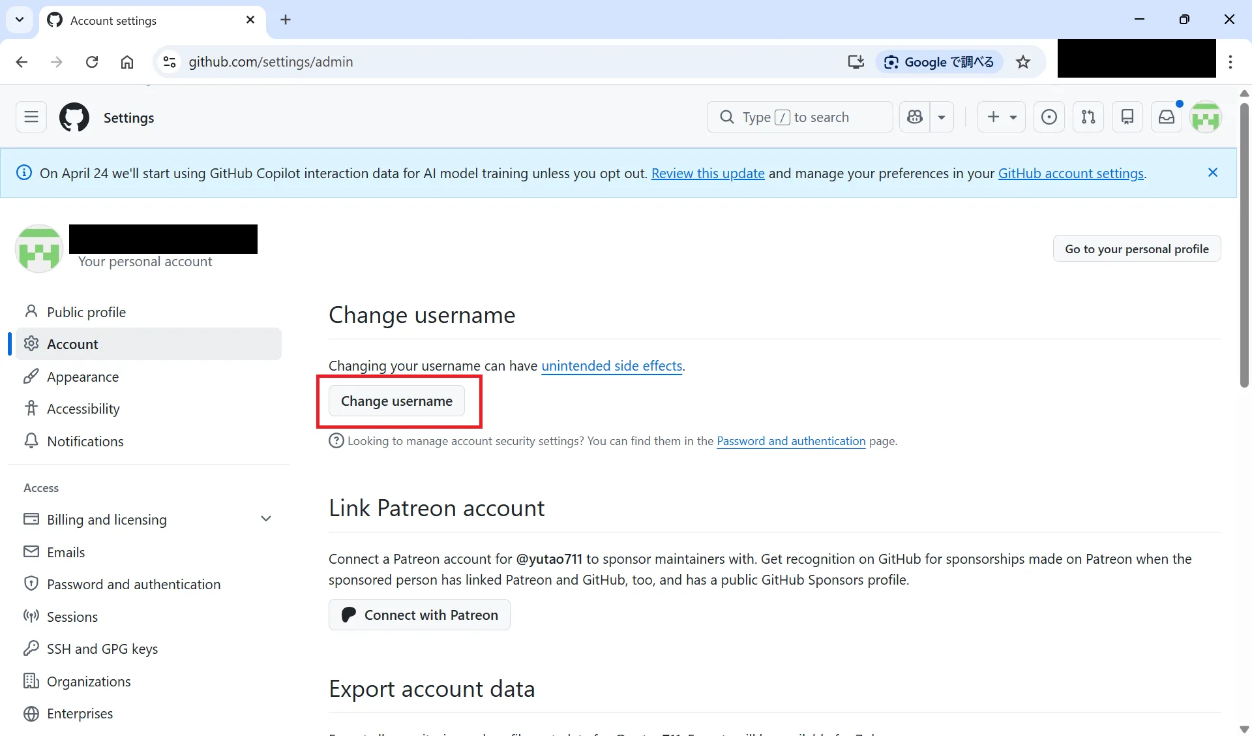Open the hamburger navigation menu
The height and width of the screenshot is (736, 1252).
(x=31, y=117)
